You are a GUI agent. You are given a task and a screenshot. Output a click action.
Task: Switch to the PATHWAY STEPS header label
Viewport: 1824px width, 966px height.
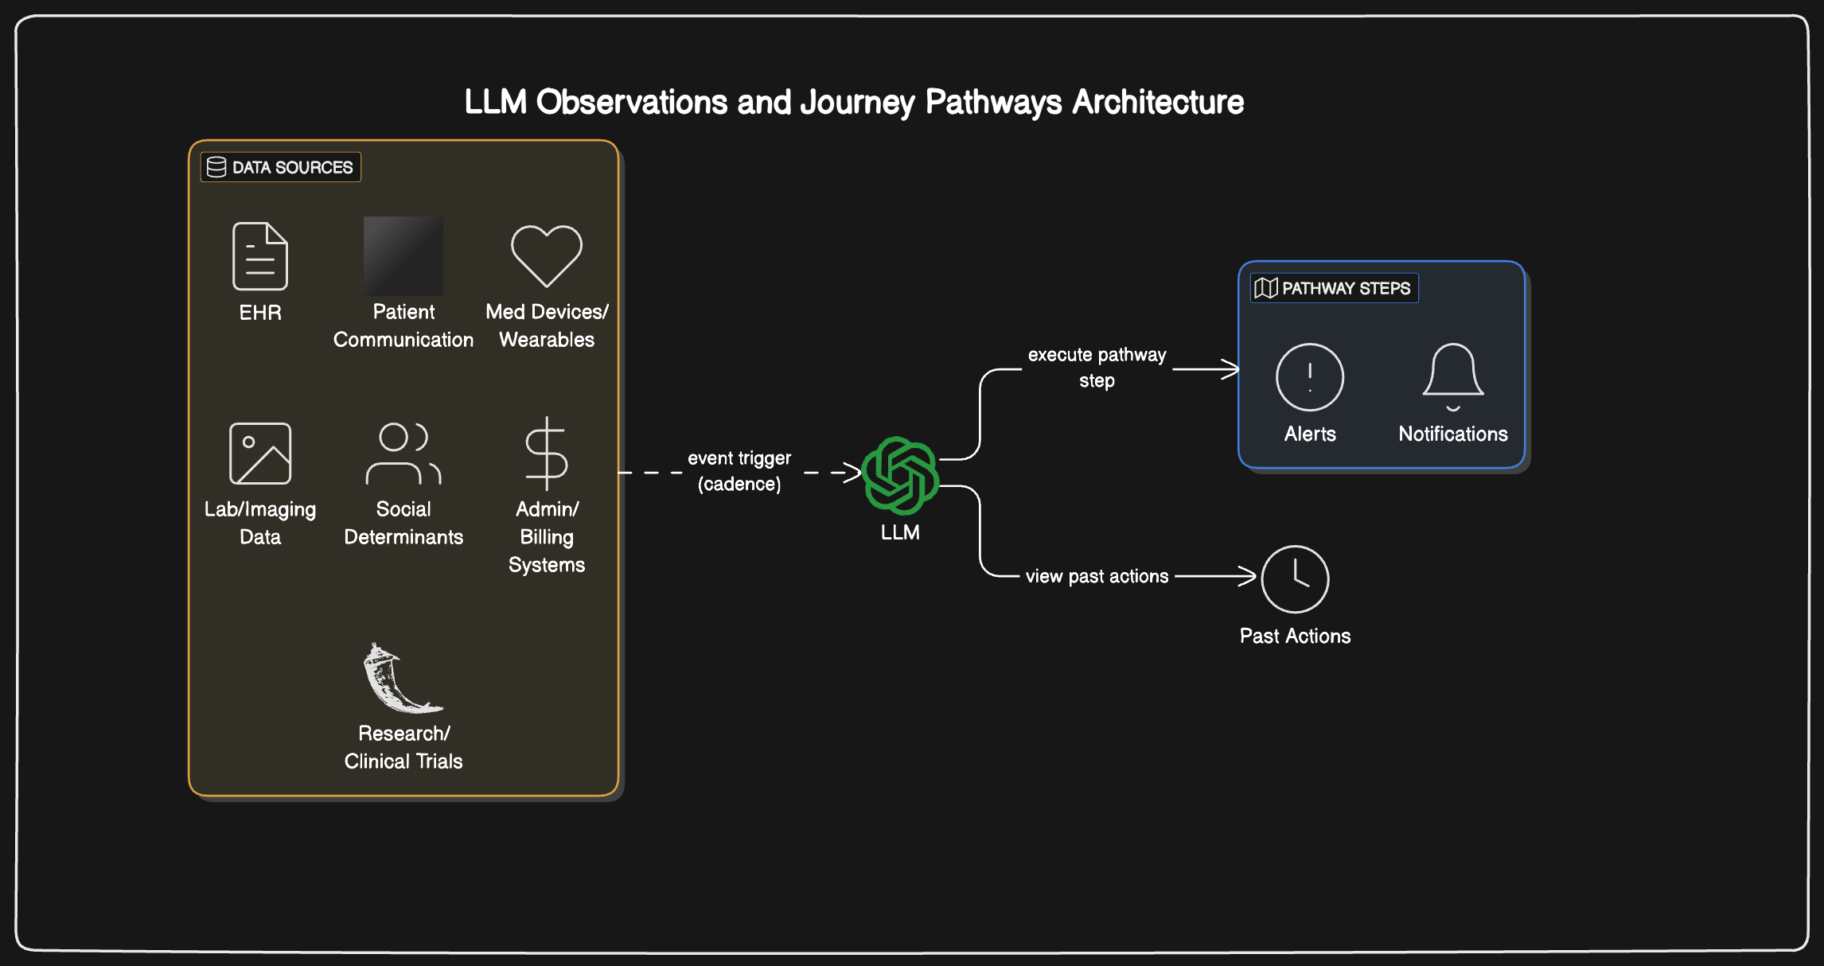1347,288
